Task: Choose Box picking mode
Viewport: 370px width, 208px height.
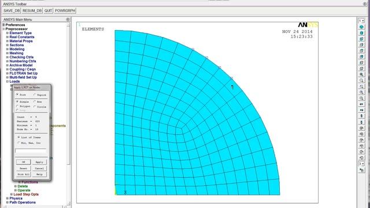Action: [35, 102]
